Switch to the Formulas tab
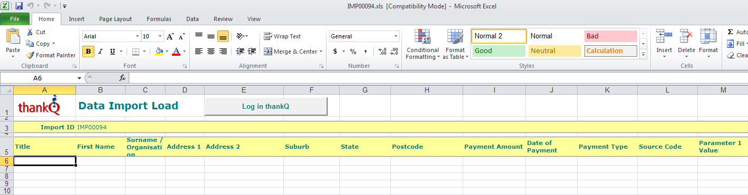This screenshot has height=195, width=748. [159, 19]
